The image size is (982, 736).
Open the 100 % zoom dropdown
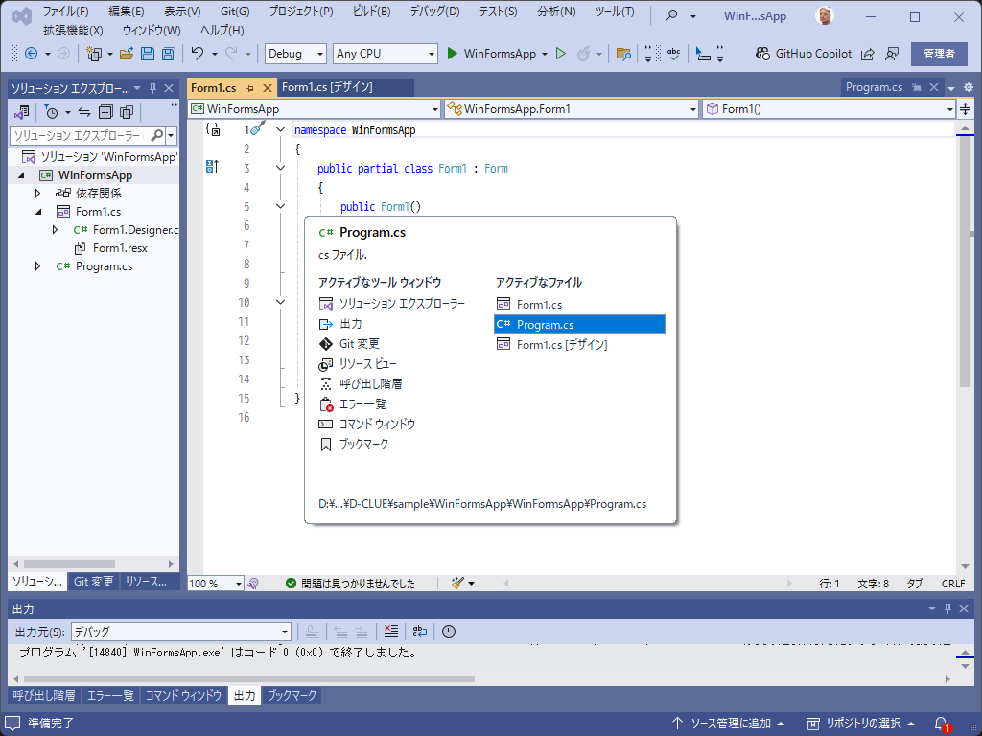click(216, 584)
